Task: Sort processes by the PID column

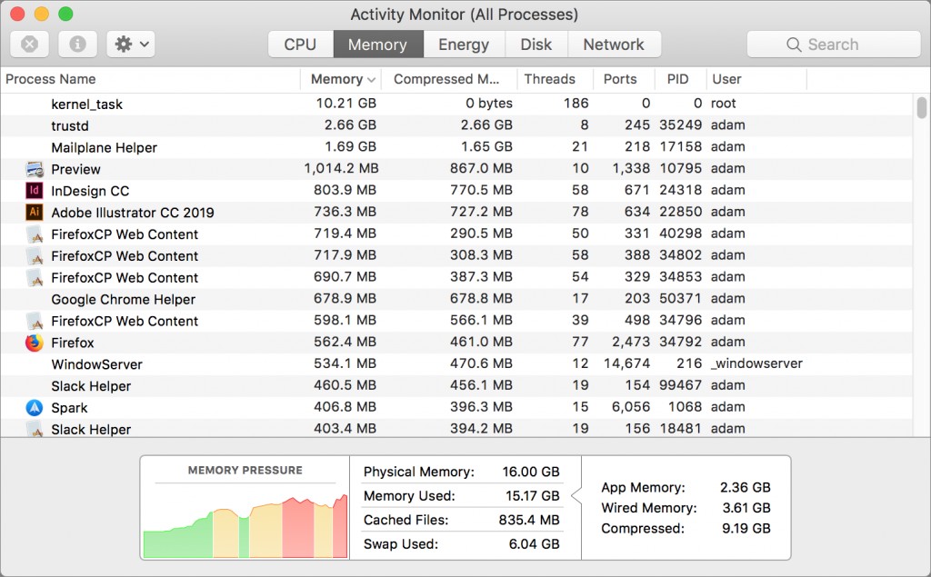Action: (679, 79)
